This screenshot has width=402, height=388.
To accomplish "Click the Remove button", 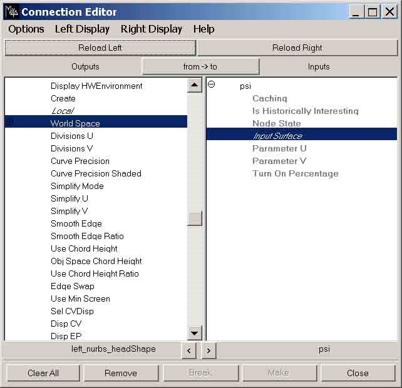I will click(121, 373).
